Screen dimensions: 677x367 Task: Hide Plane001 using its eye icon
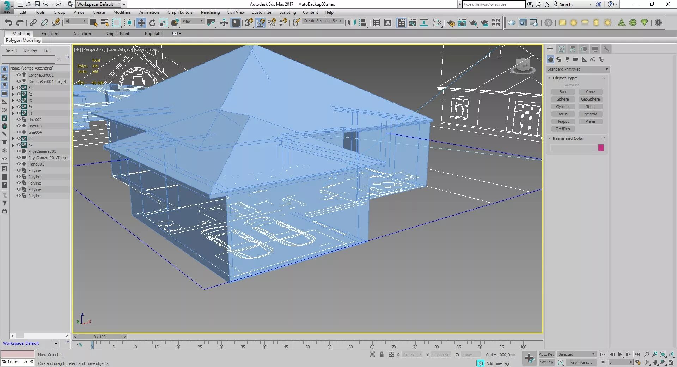pos(18,164)
